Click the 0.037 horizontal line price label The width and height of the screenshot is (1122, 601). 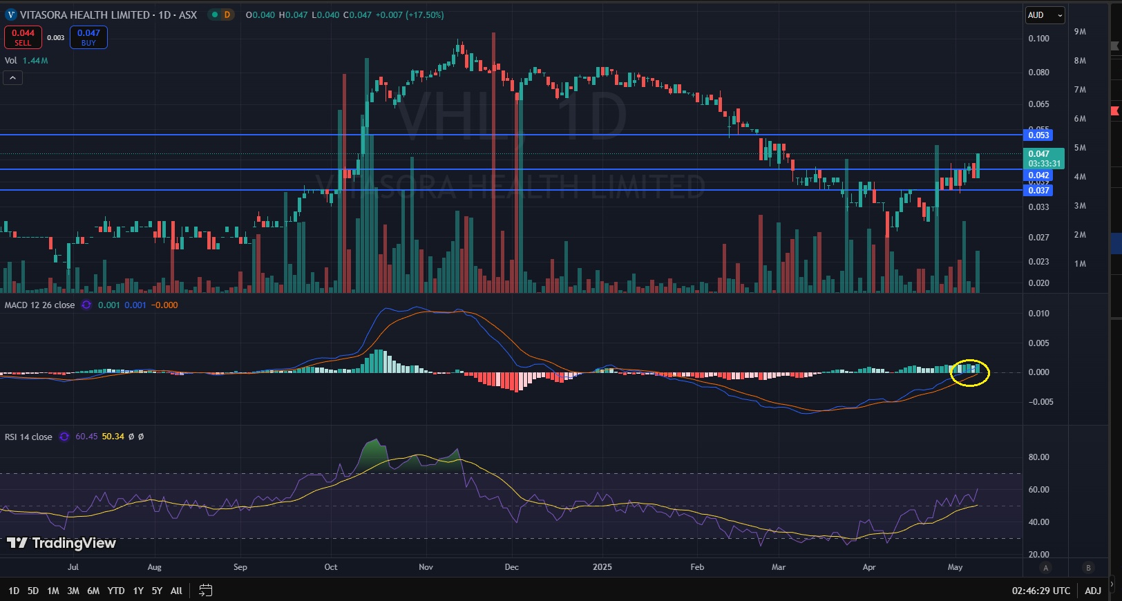tap(1038, 191)
